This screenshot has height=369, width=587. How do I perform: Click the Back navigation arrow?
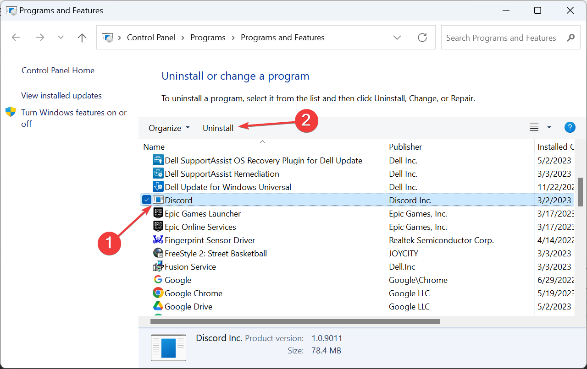16,38
